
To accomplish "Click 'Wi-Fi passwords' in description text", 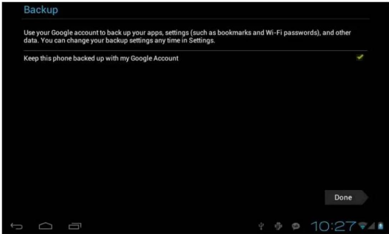I will pos(292,33).
